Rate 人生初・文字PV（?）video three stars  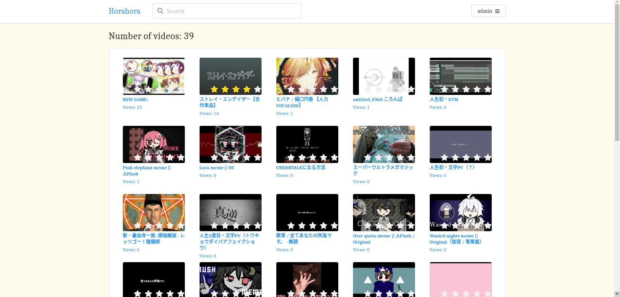coord(466,158)
